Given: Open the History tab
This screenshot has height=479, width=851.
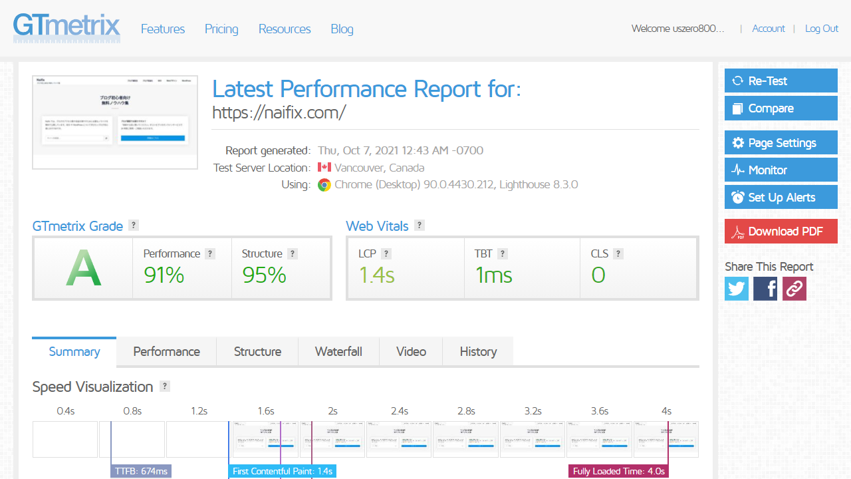Looking at the screenshot, I should pyautogui.click(x=479, y=351).
